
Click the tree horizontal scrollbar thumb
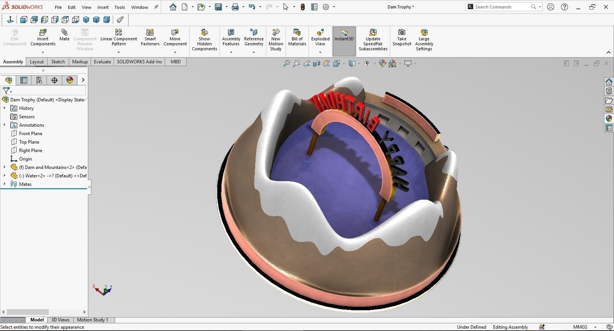tap(28, 312)
